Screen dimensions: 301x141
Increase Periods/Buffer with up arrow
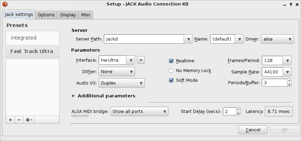[289, 81]
